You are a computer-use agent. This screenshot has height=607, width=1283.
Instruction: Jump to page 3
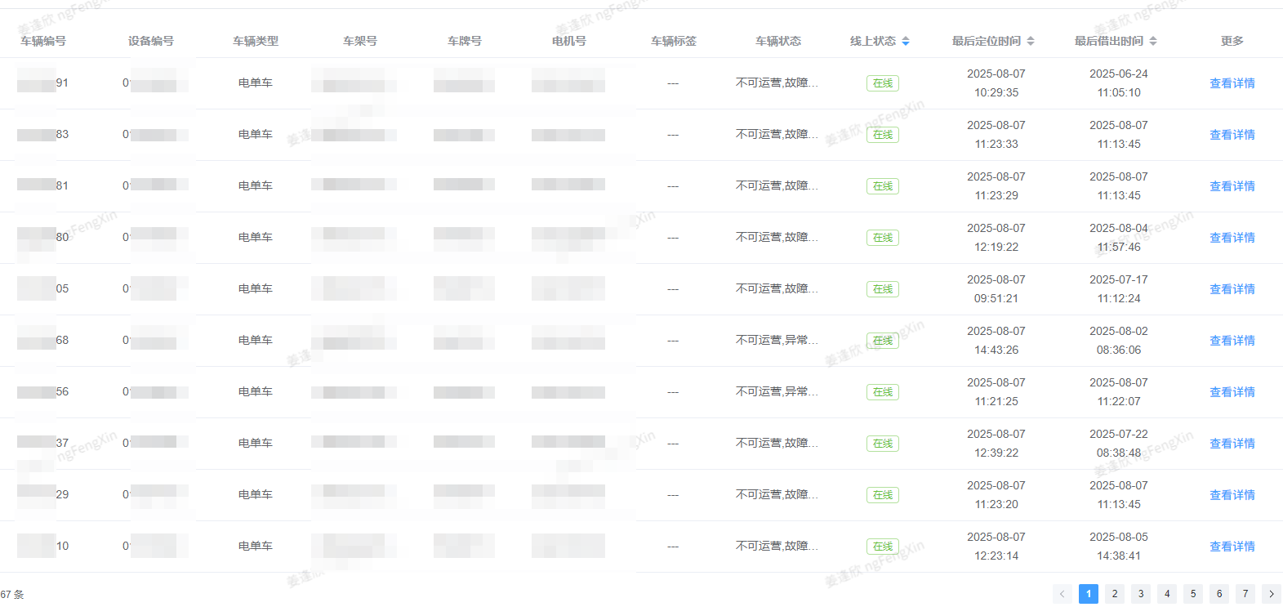[1141, 594]
